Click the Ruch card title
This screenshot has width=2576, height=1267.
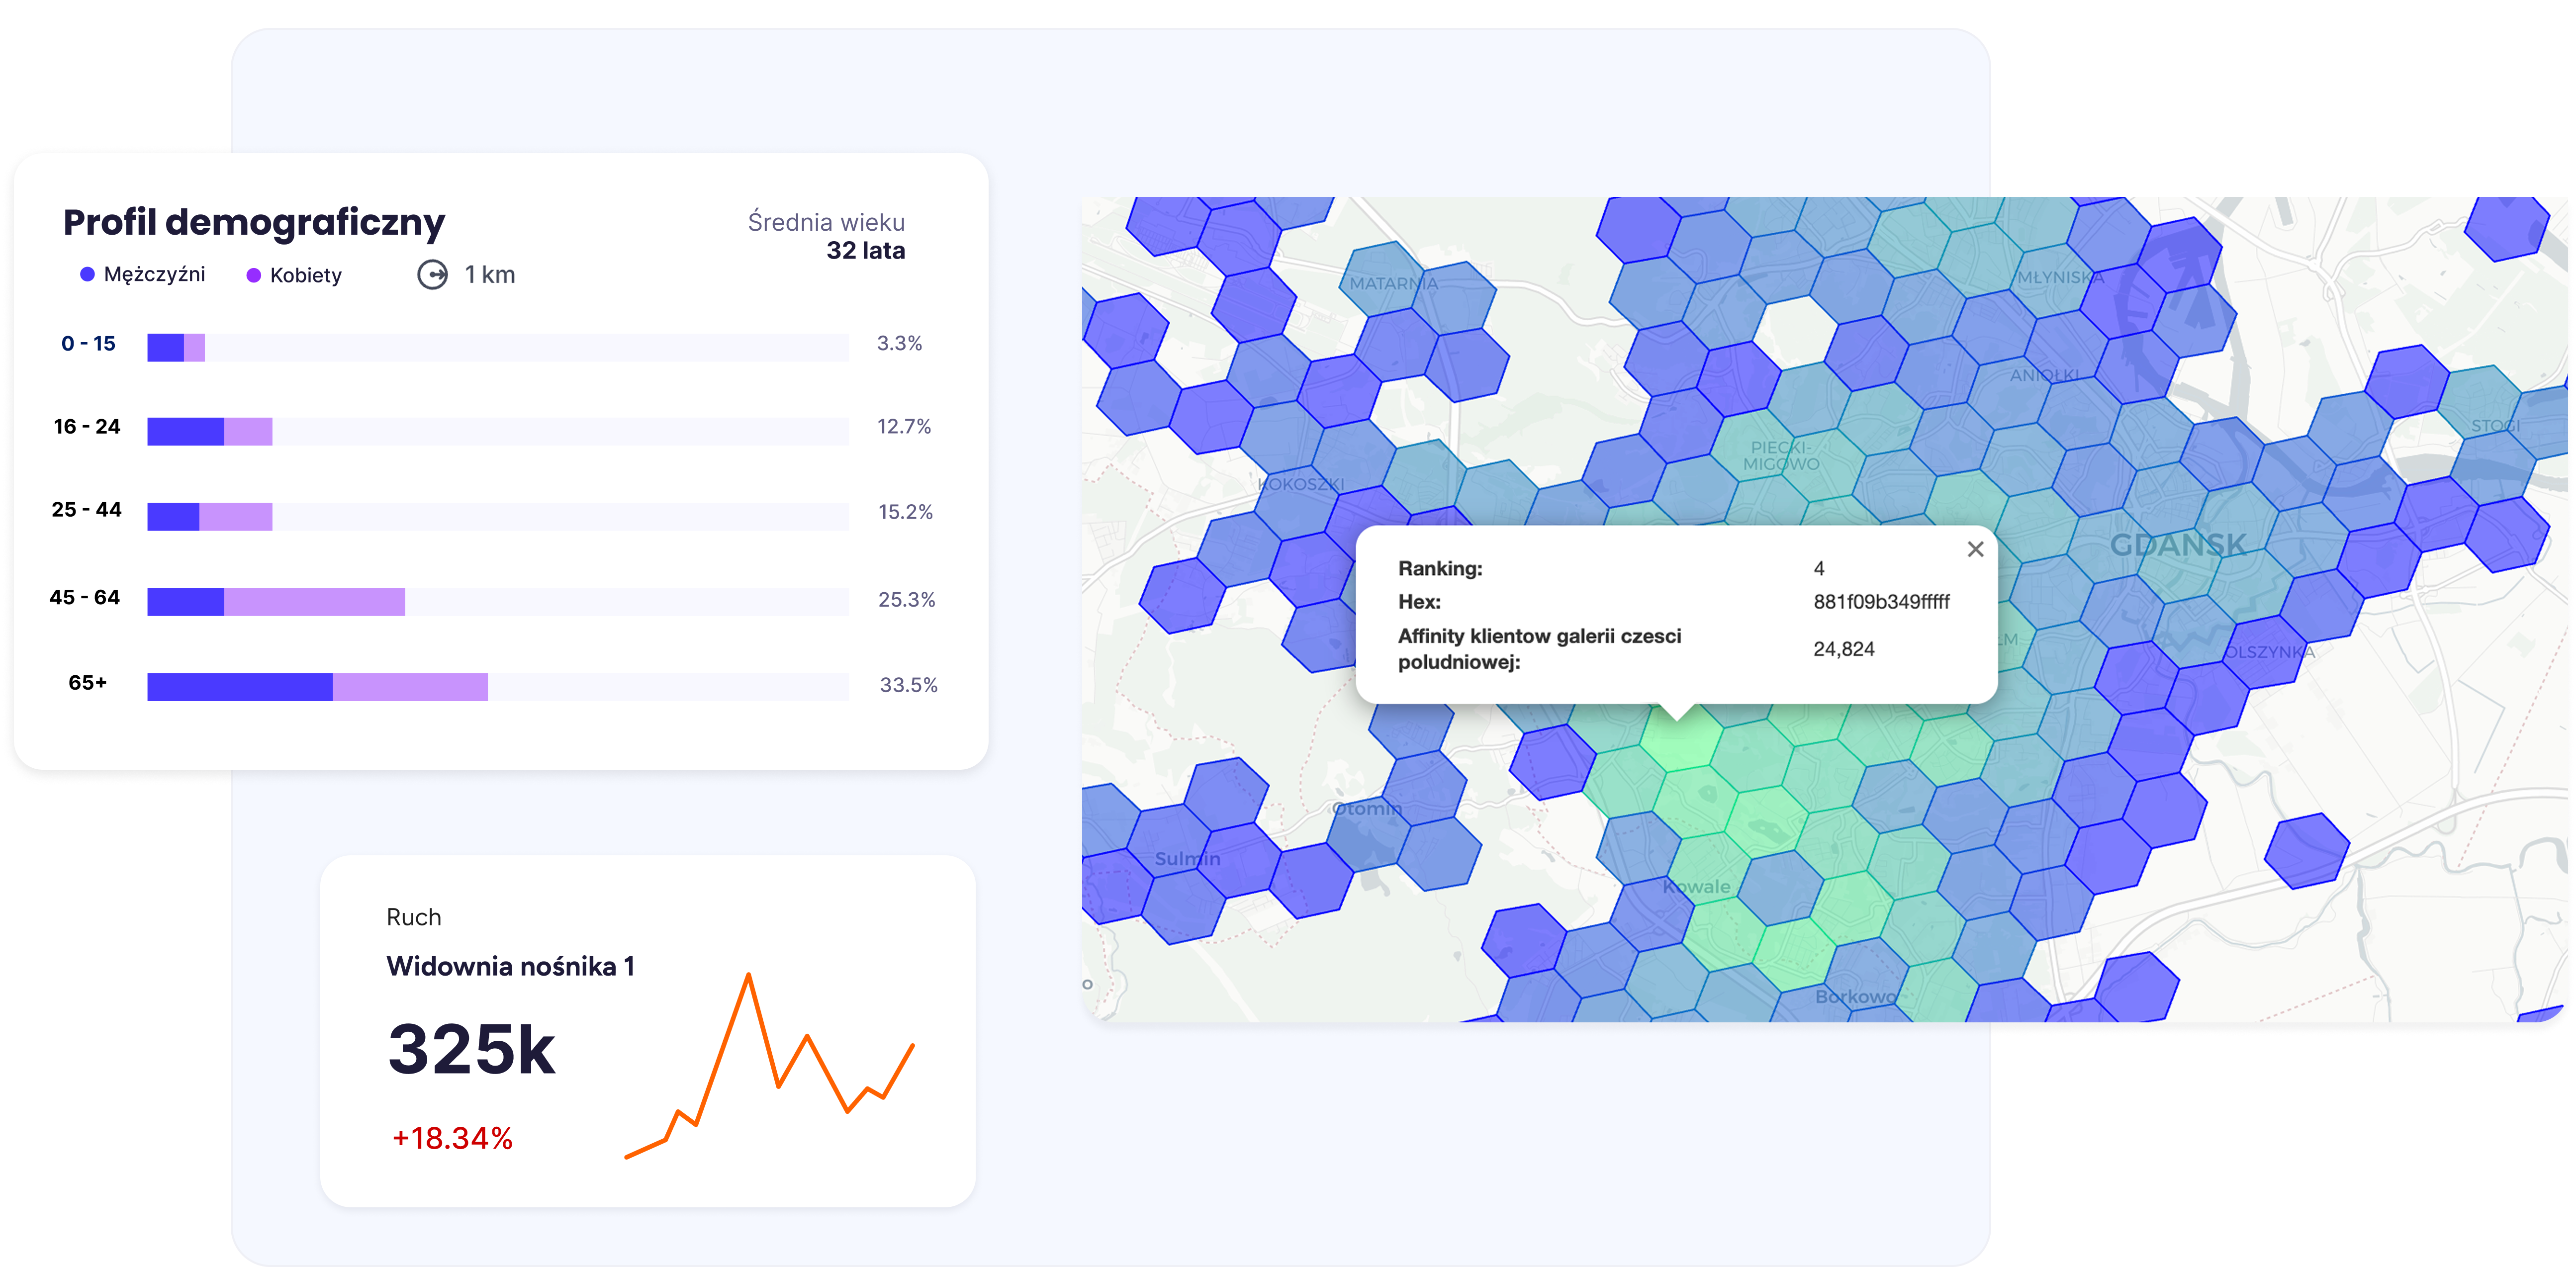click(x=413, y=917)
